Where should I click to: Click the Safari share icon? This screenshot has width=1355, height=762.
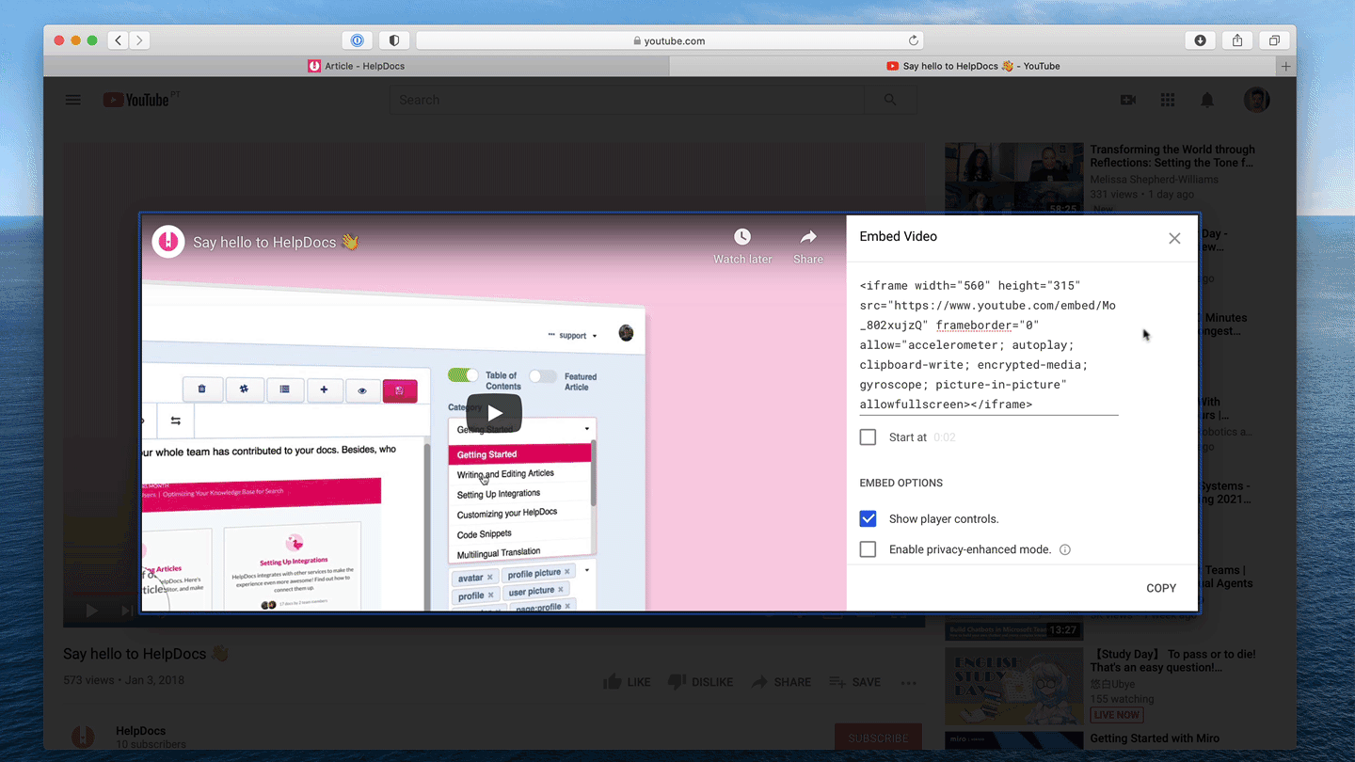(1237, 40)
